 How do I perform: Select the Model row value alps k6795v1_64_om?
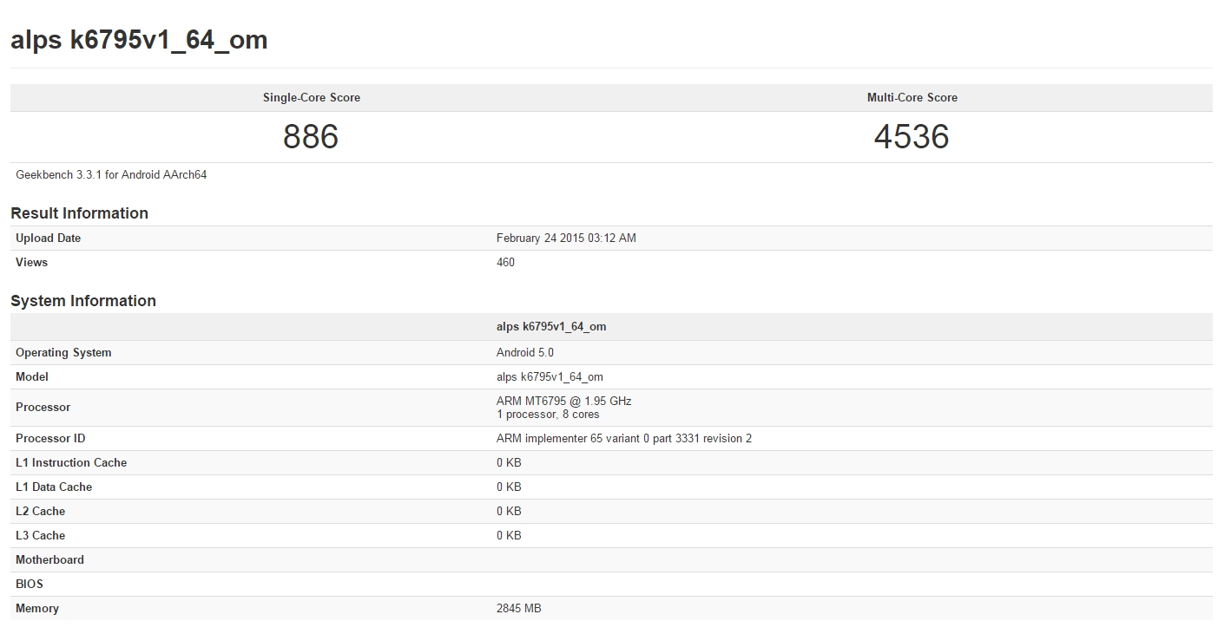click(548, 376)
